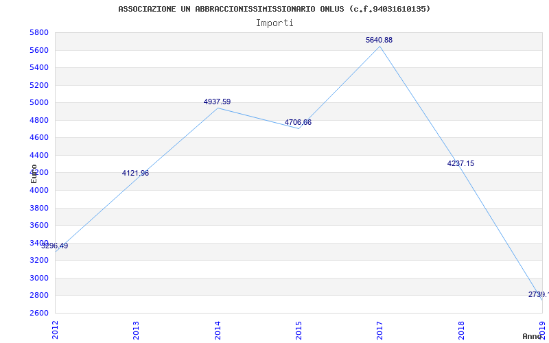The height and width of the screenshot is (343, 549).
Task: Click y-axis tick value 4600
Action: tap(39, 138)
